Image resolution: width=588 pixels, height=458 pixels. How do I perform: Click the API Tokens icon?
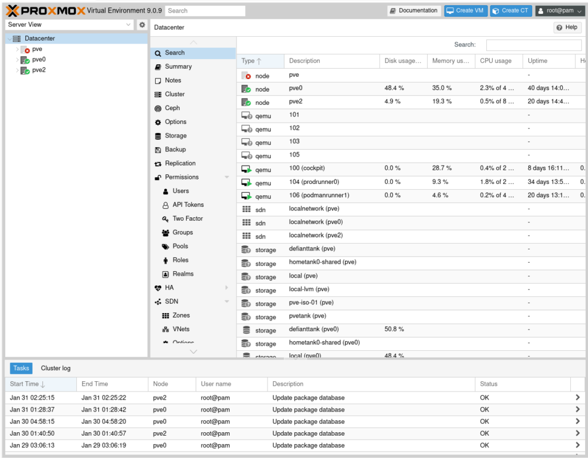point(165,205)
